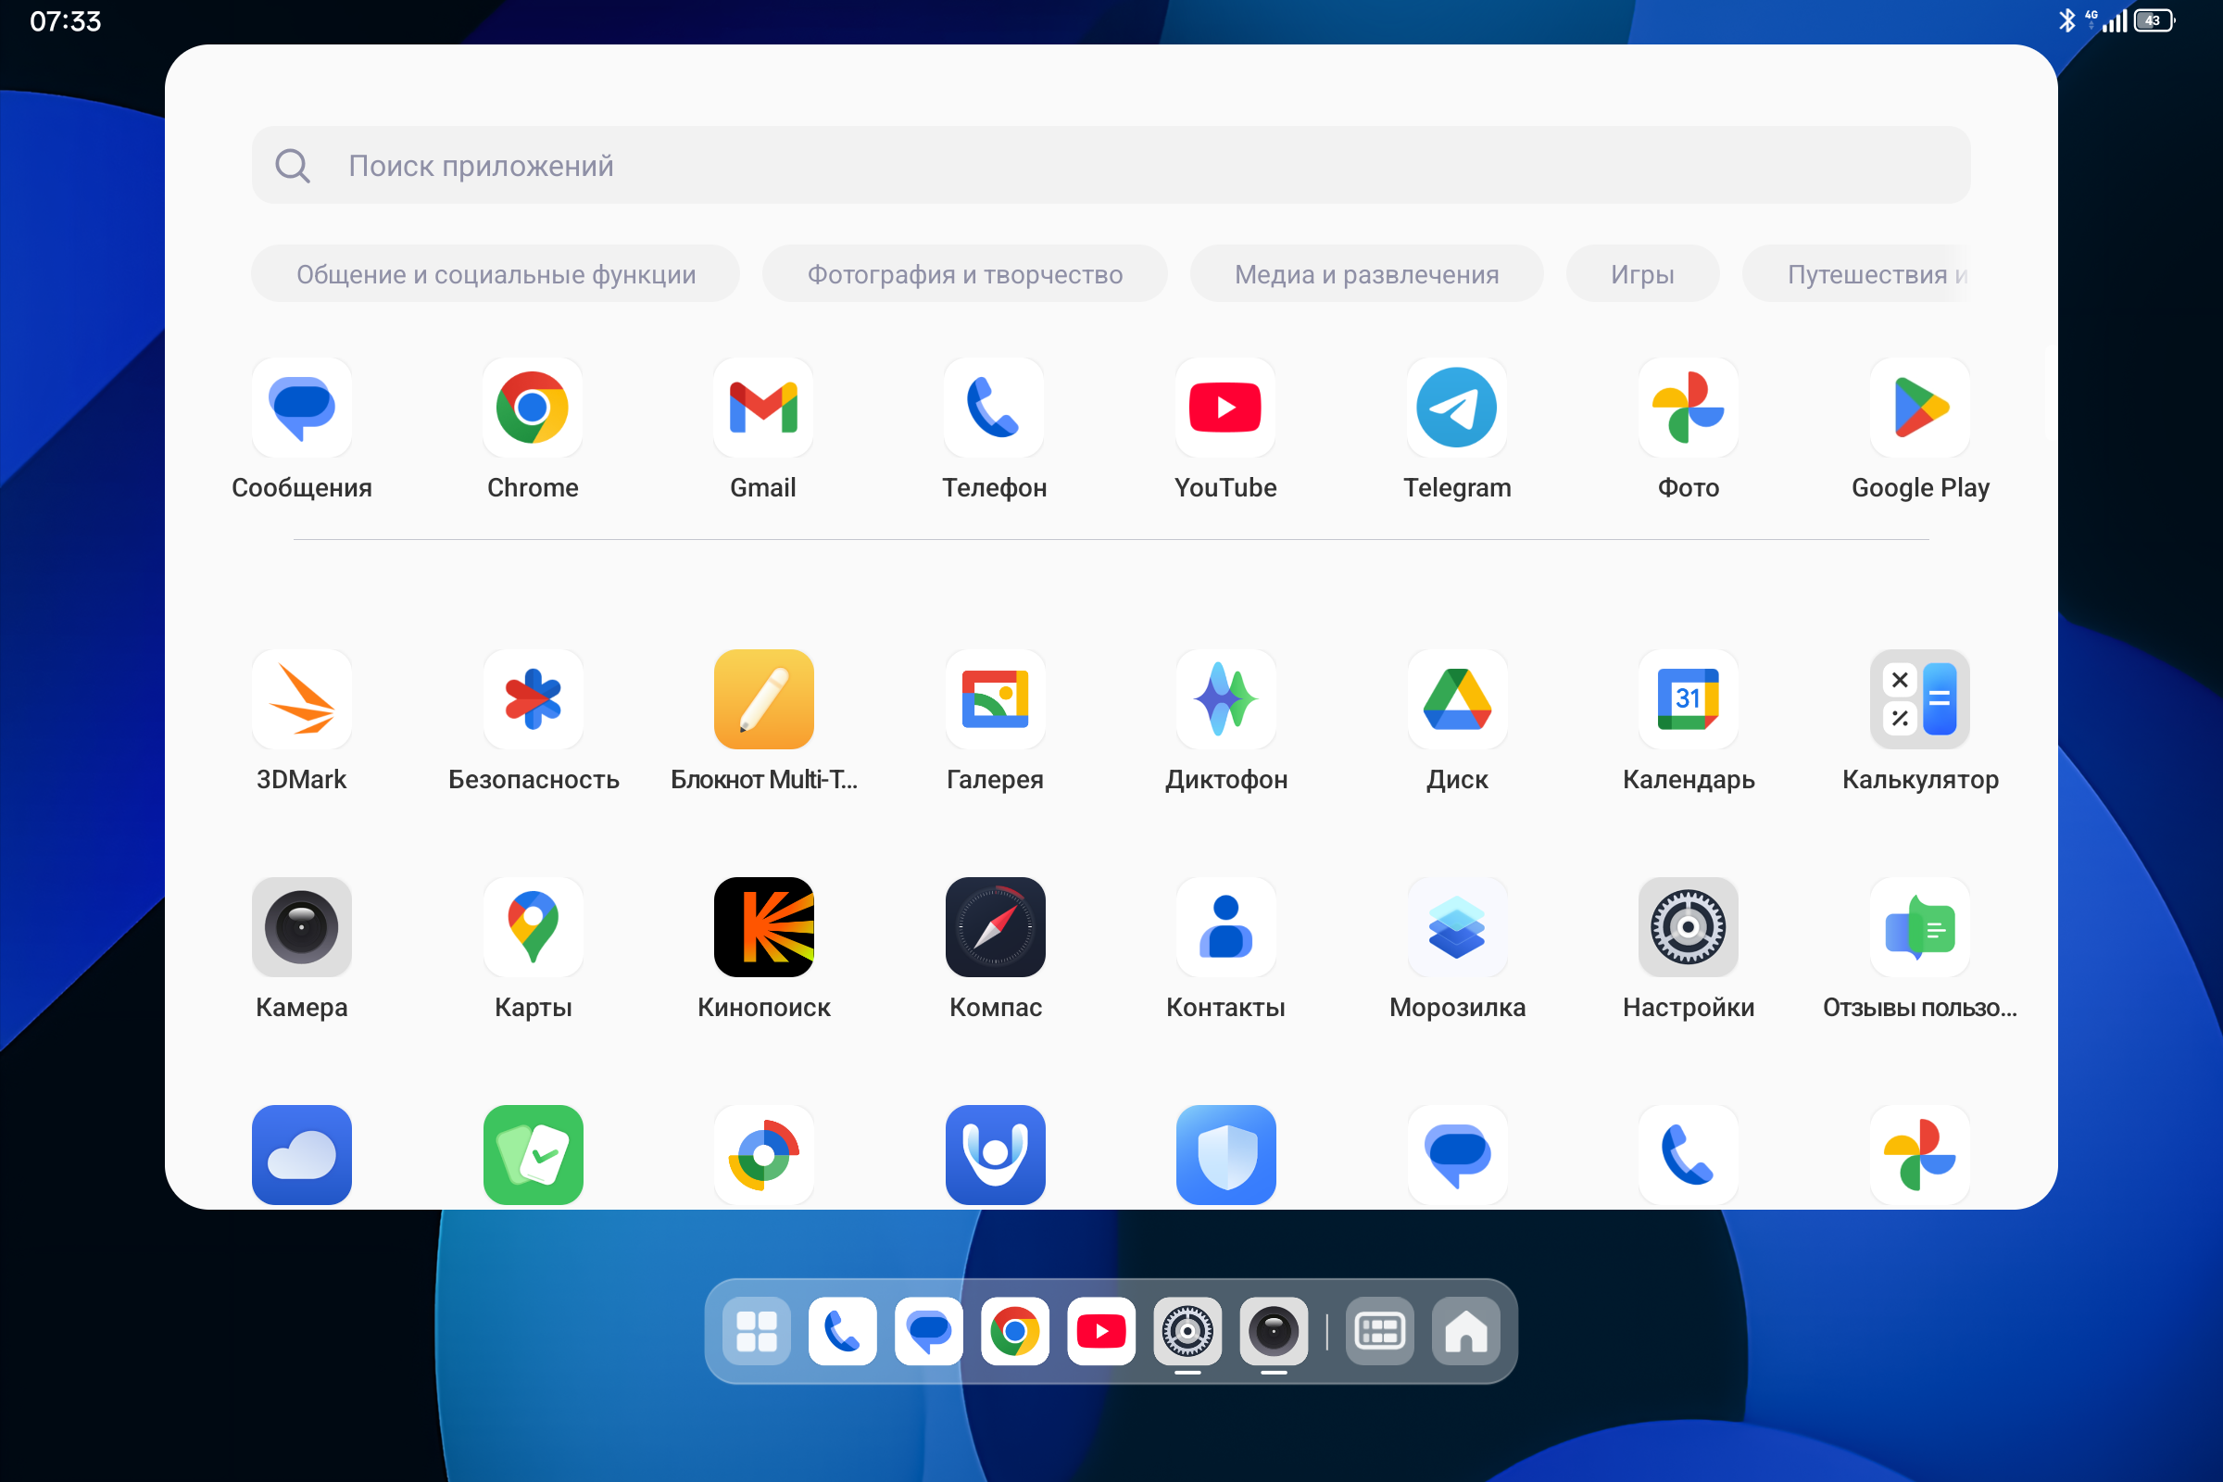The image size is (2223, 1482).
Task: Open the Phone app from the dock
Action: point(842,1332)
